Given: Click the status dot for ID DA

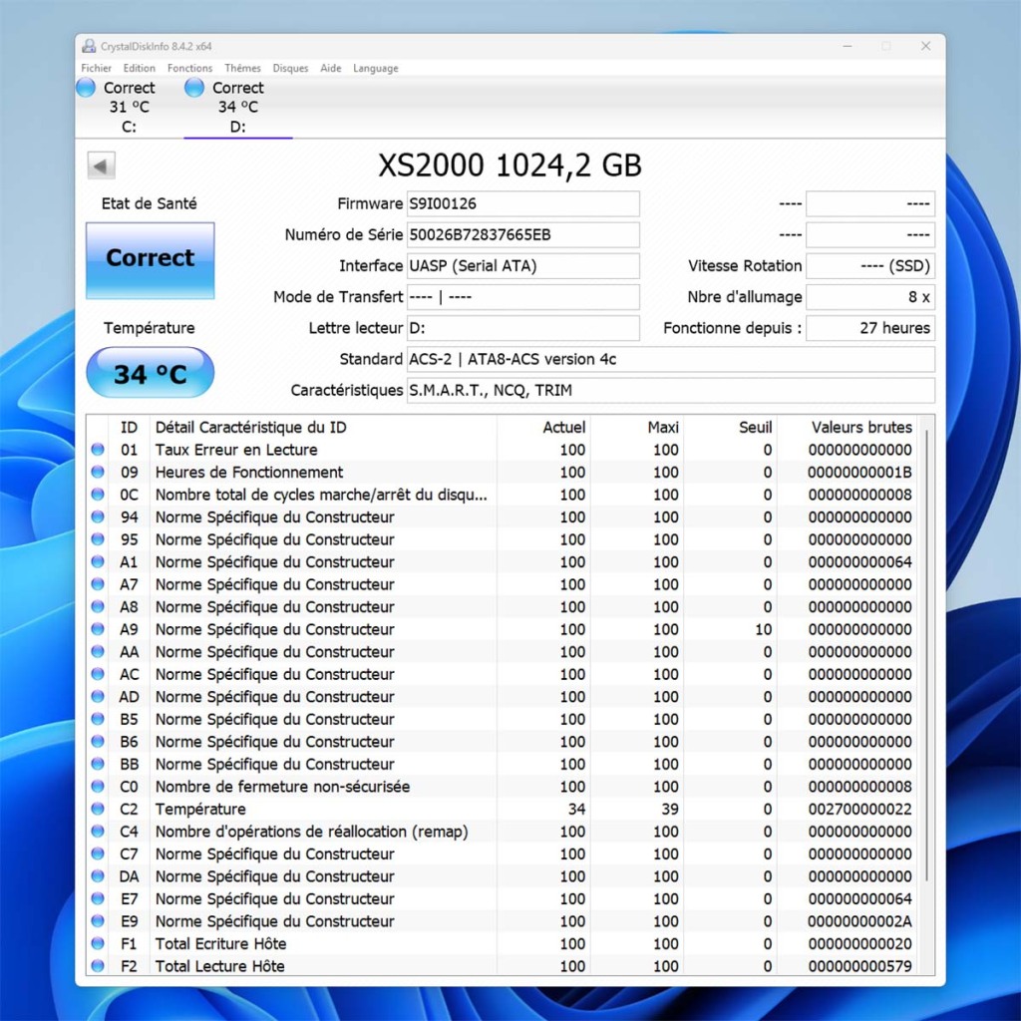Looking at the screenshot, I should (x=98, y=875).
